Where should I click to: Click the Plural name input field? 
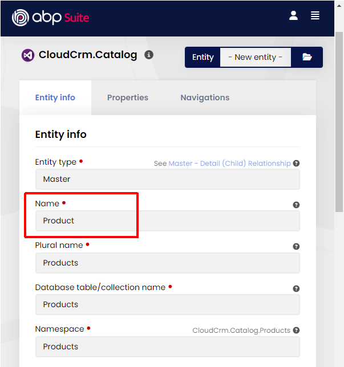tap(167, 263)
